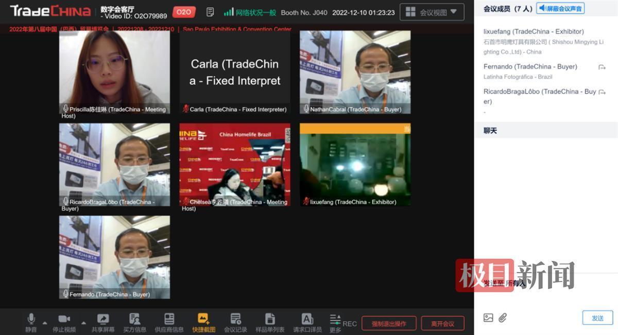Open supplier information (供应商信息) panel

click(x=169, y=320)
